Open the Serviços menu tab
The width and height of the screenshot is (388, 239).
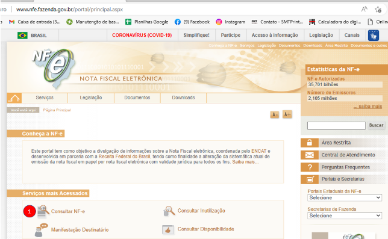coord(45,98)
